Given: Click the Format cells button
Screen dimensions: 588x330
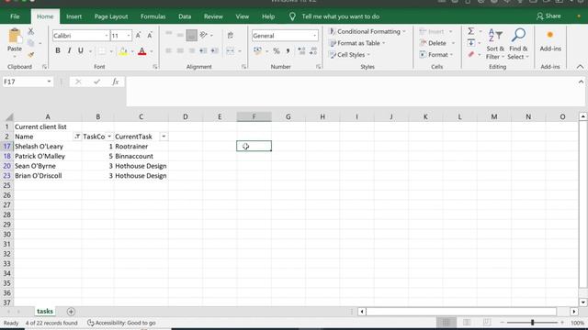Looking at the screenshot, I should coord(436,55).
